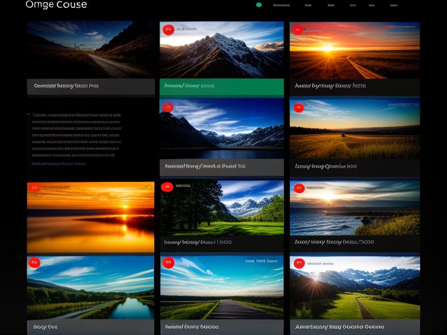Click the site title in top left corner
Image resolution: width=447 pixels, height=335 pixels.
(x=56, y=5)
